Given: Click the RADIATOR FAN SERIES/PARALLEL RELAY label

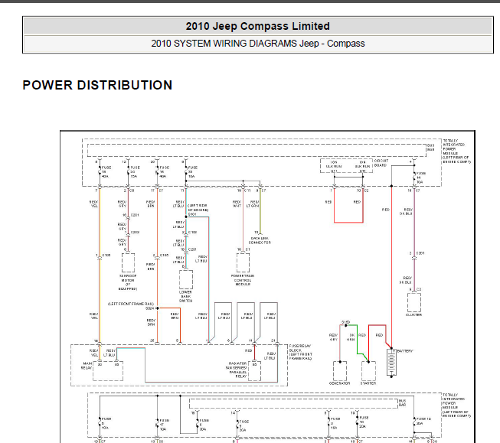Looking at the screenshot, I should [x=237, y=370].
